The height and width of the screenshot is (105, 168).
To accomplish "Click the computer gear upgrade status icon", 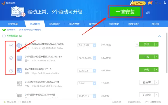I will pyautogui.click(x=18, y=11).
